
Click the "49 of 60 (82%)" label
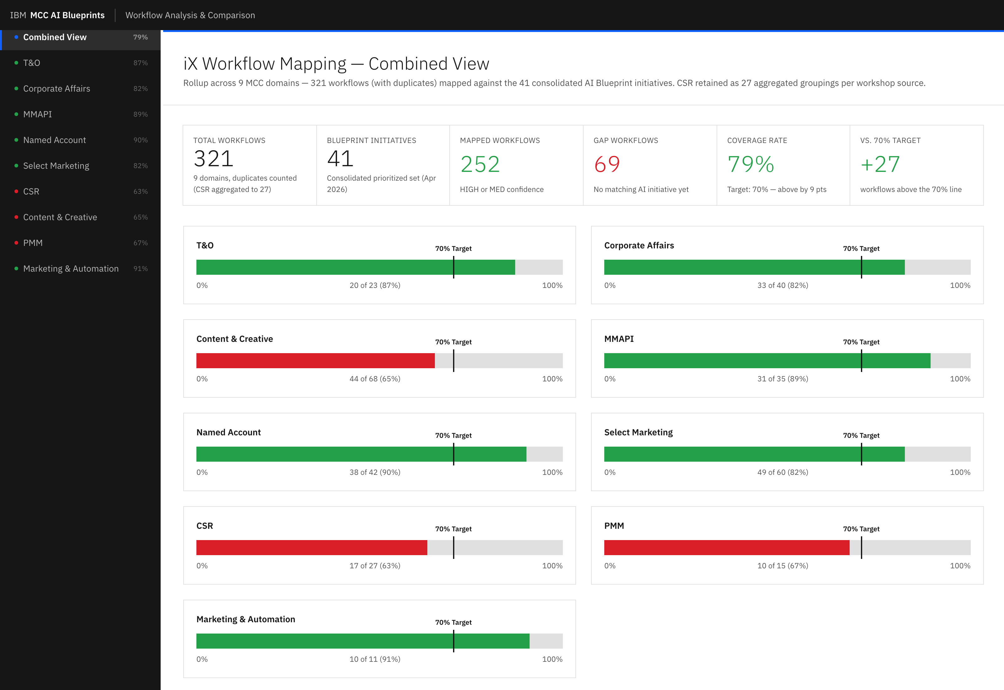point(782,472)
